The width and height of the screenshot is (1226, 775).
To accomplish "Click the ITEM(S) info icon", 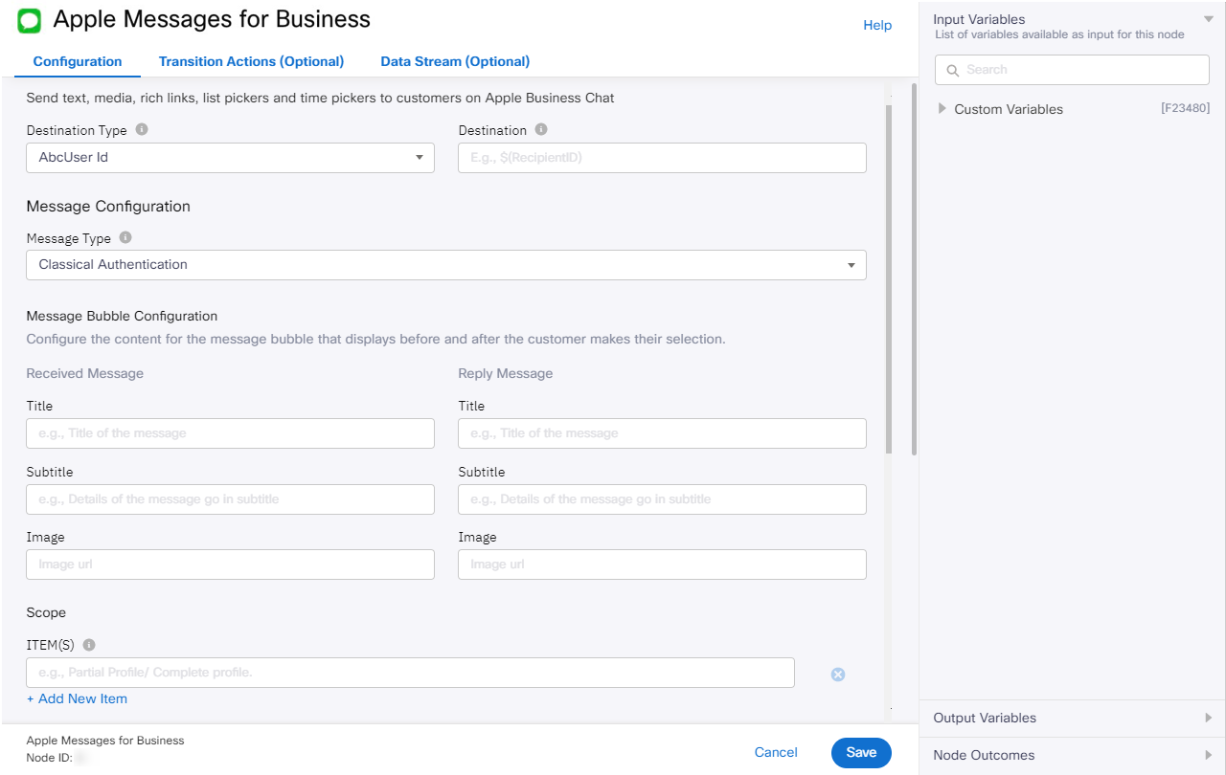I will [x=89, y=645].
